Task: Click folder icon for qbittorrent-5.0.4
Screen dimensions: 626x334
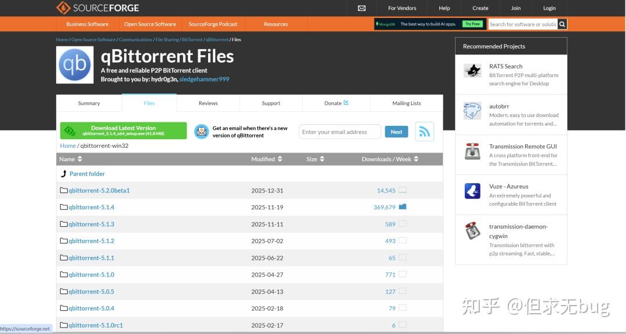Action: [x=64, y=308]
